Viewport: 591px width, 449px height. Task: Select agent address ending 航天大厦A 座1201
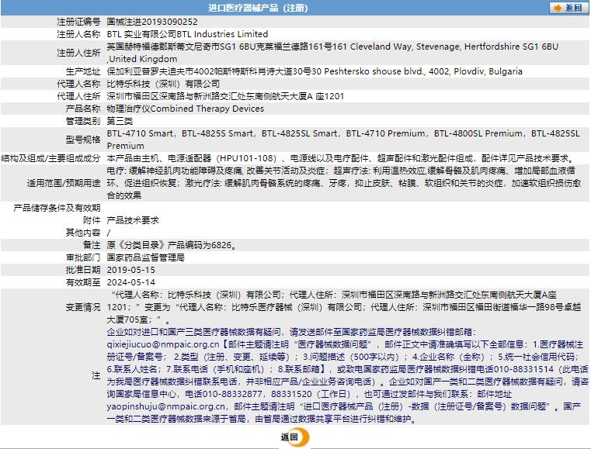[x=225, y=96]
